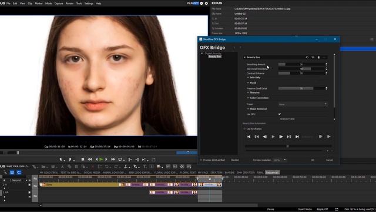
Task: Click the Rewind button in player
Action: [x=90, y=159]
